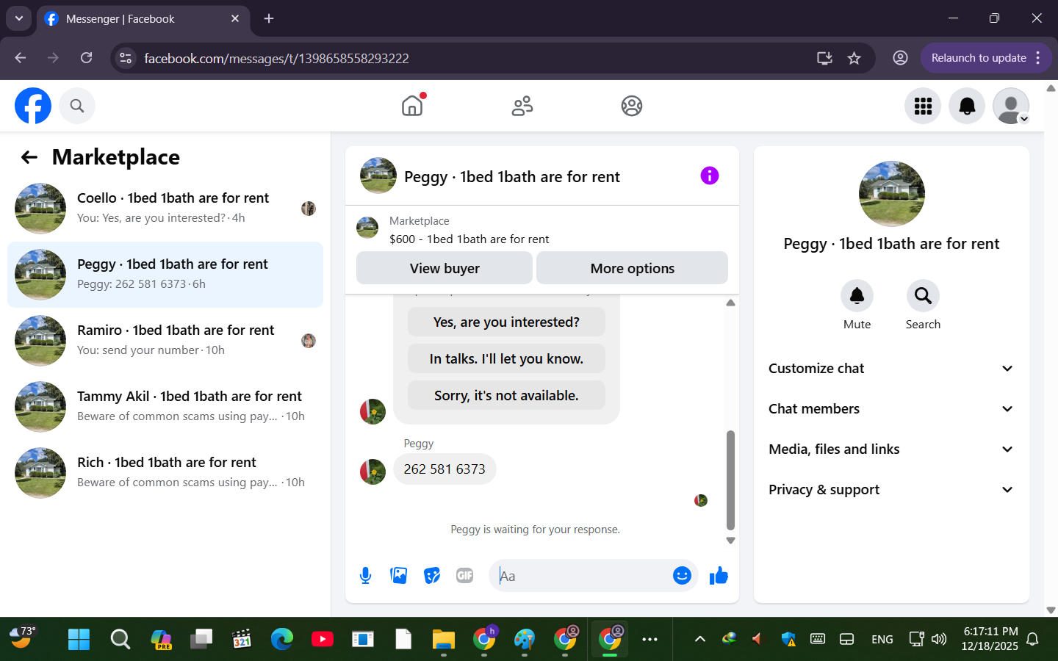Screen dimensions: 1058x661
Task: Click the chat scrollbar thumb
Action: (730, 480)
